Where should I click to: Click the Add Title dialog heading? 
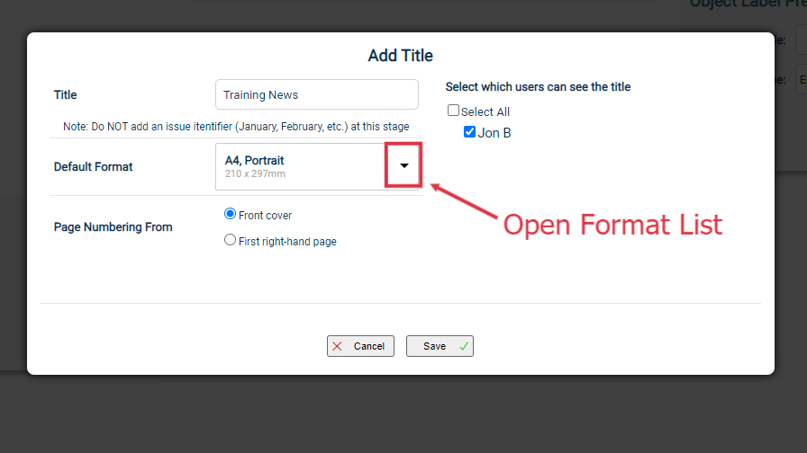pos(401,56)
